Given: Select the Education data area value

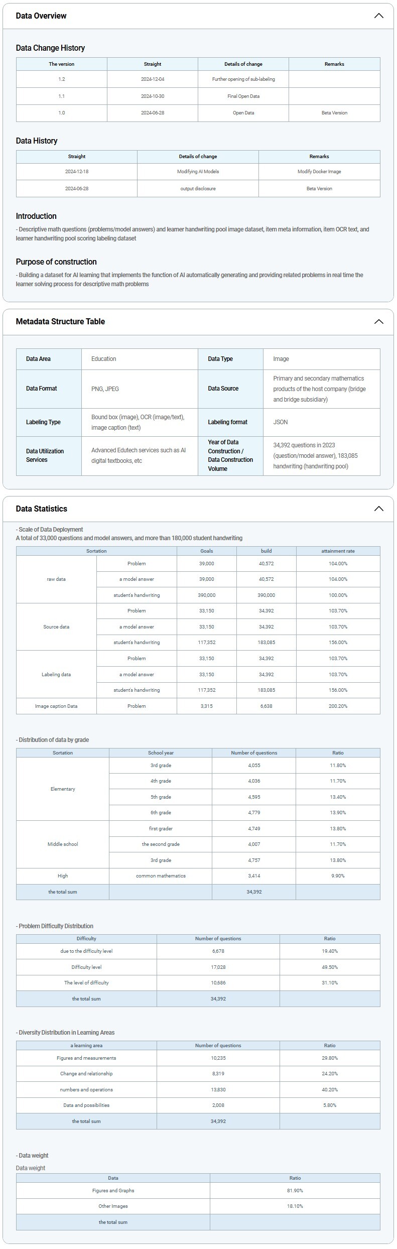Looking at the screenshot, I should click(x=104, y=359).
